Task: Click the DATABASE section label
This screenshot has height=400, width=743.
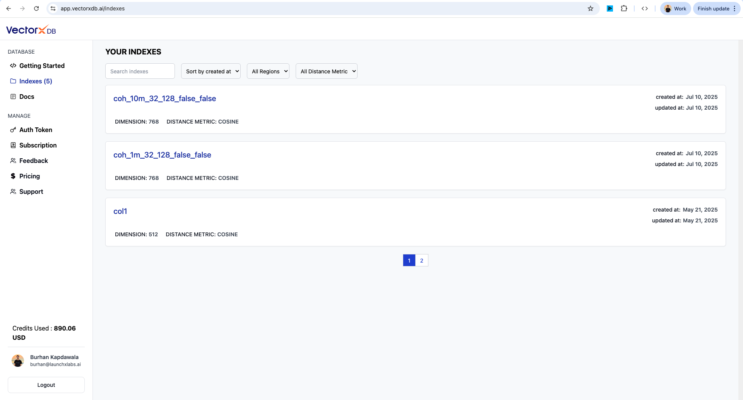Action: tap(21, 52)
